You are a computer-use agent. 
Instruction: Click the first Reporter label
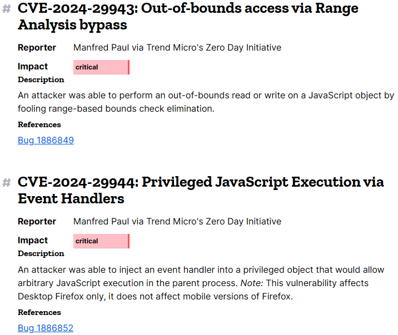pos(37,48)
